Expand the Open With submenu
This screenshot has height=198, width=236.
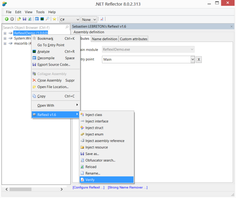[x=56, y=106]
